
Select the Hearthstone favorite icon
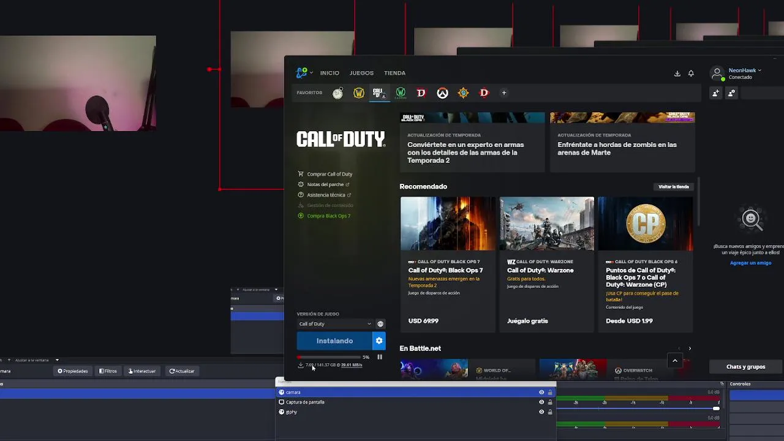tap(463, 93)
